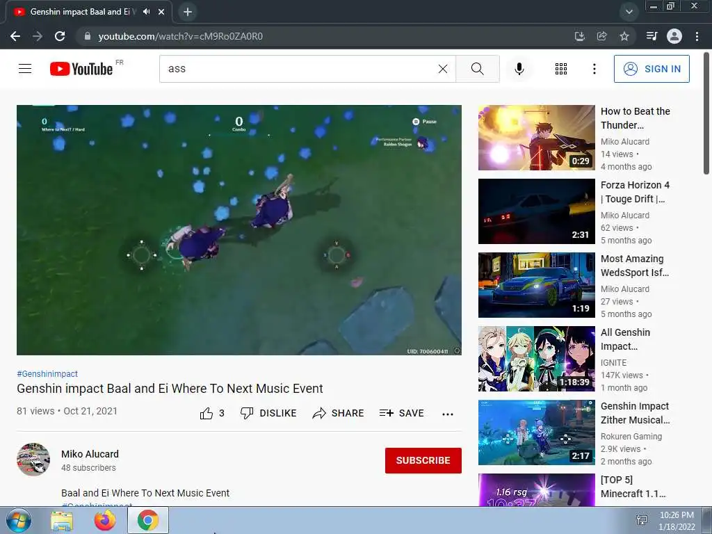Click the lock site info icon
The image size is (712, 534).
point(88,36)
